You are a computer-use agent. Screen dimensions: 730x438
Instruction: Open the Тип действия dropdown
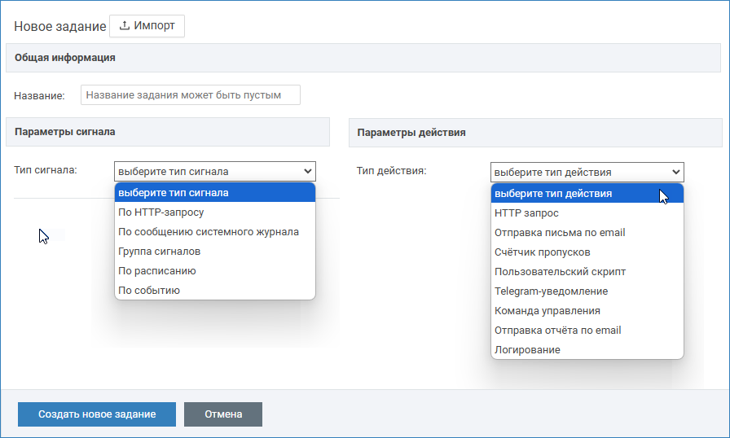coord(587,172)
